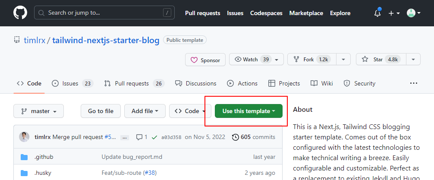Viewport: 434px width, 180px height.
Task: Open Explore in the top navigation
Action: (x=340, y=13)
